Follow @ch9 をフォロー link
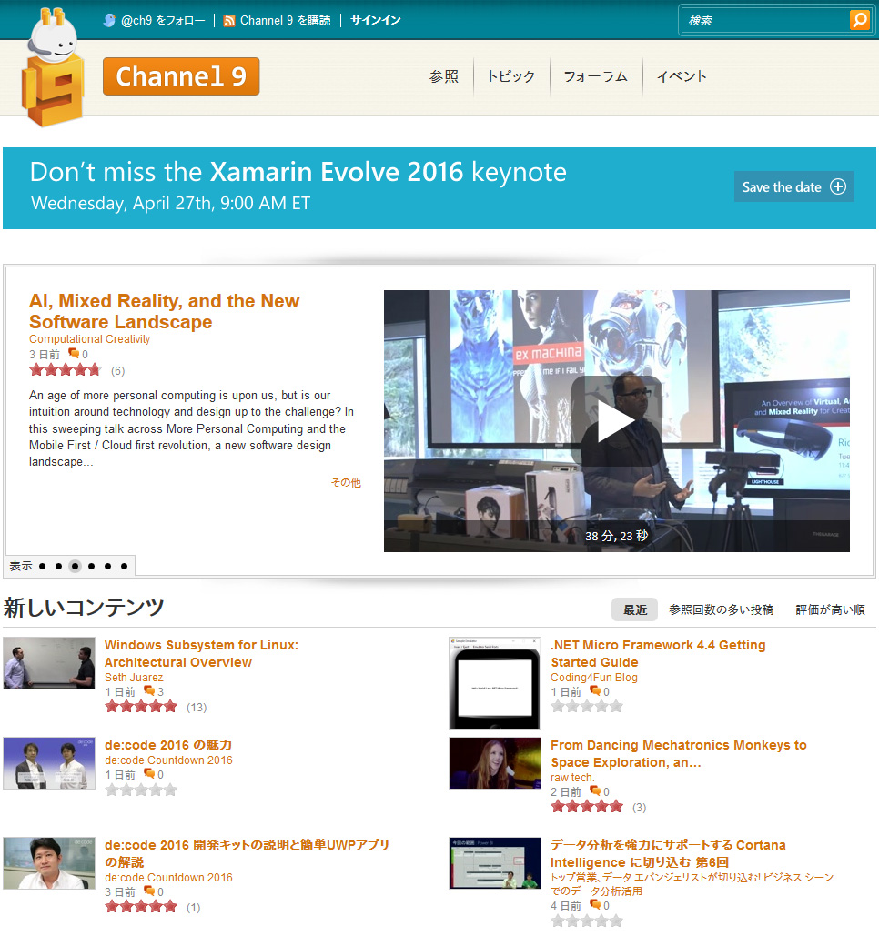879x936 pixels. [162, 20]
